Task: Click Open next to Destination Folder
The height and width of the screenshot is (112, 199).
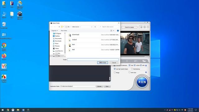Action: (x=107, y=86)
